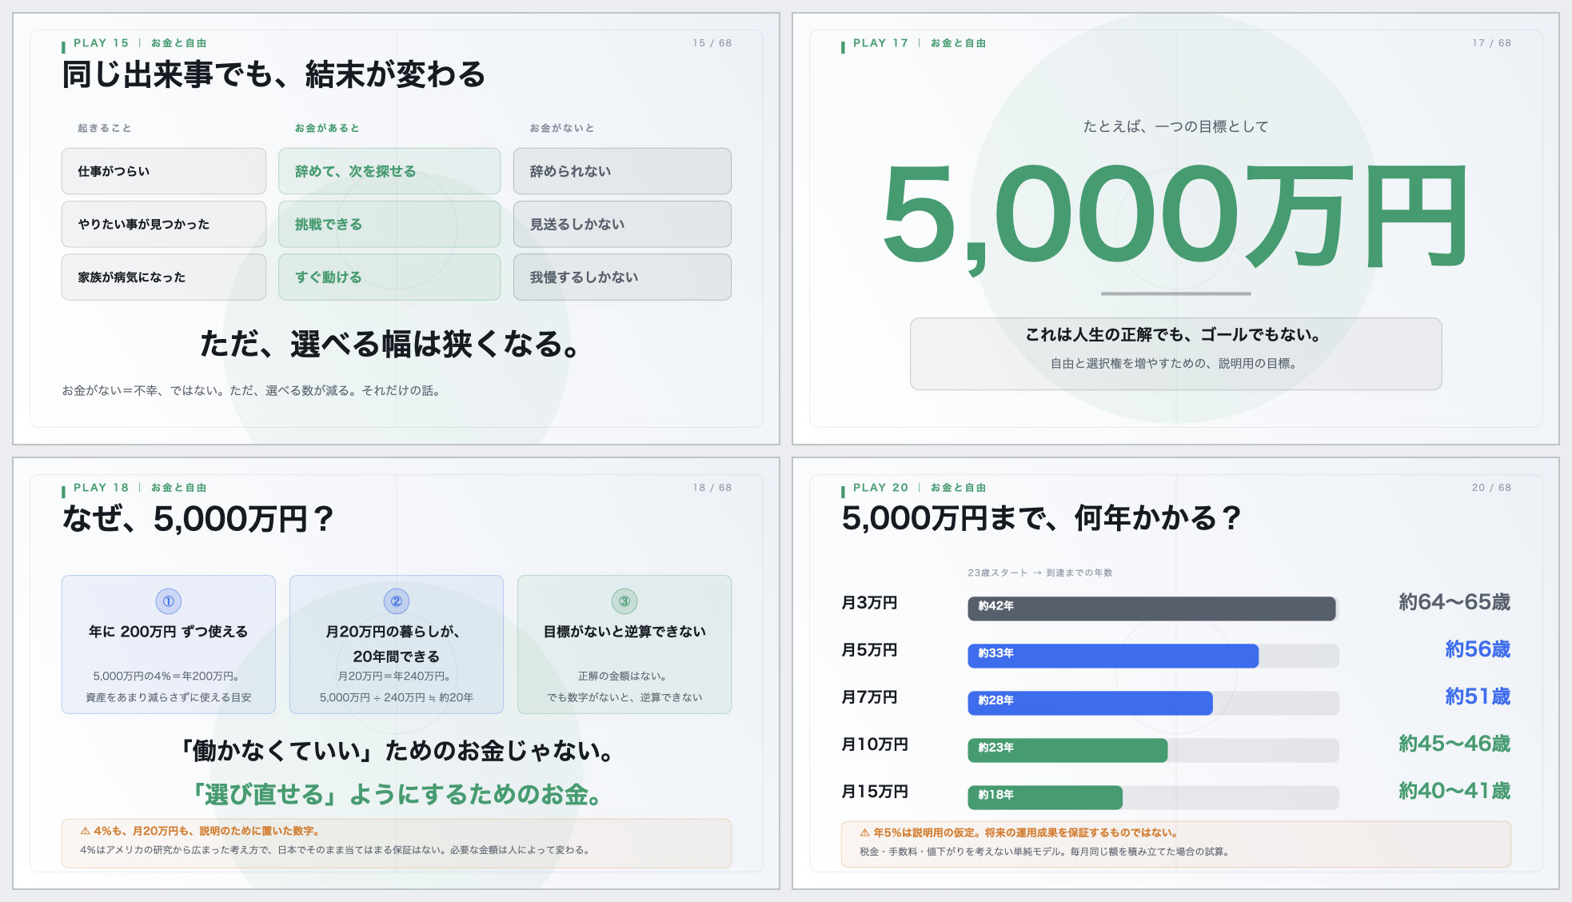
Task: Select the PLAY 15 slide thumbnail
Action: [396, 229]
